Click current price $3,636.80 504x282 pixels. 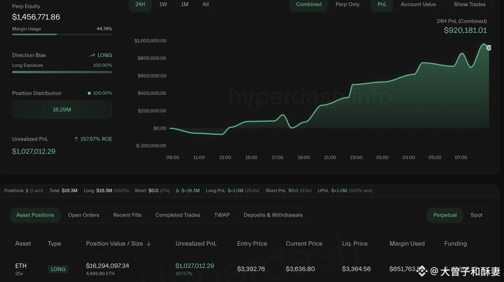pyautogui.click(x=300, y=269)
